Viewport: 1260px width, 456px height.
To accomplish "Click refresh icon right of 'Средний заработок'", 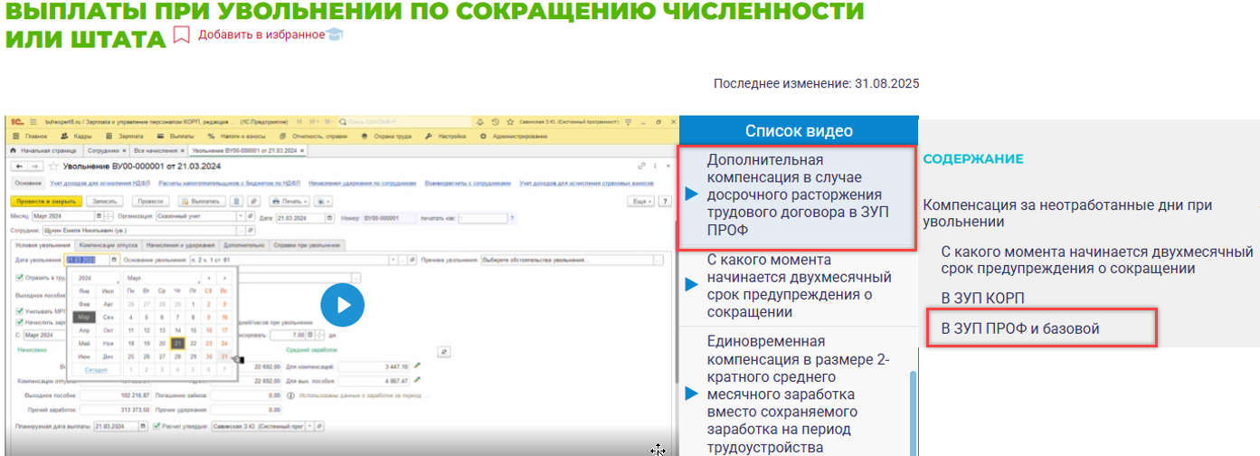I will [x=444, y=351].
